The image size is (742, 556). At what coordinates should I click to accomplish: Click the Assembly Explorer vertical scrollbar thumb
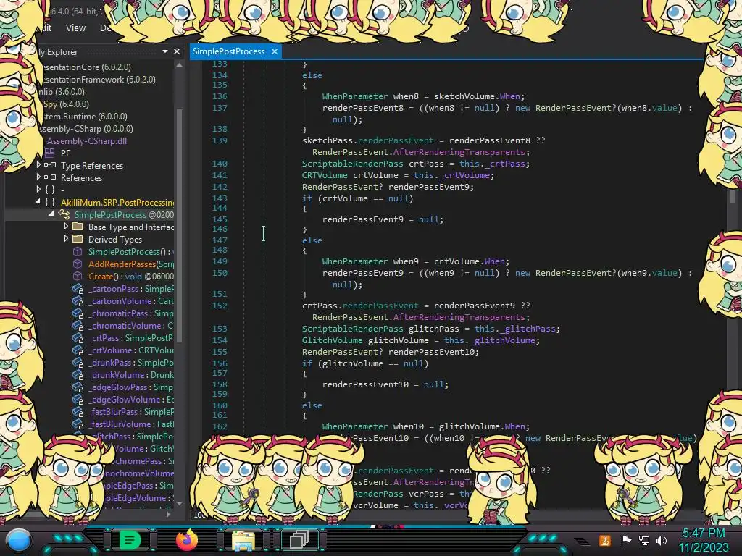click(x=179, y=224)
